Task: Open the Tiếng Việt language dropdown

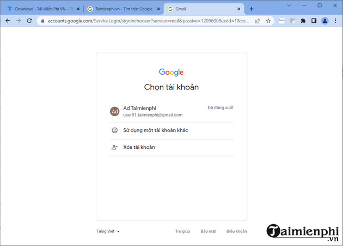Action: click(x=108, y=231)
